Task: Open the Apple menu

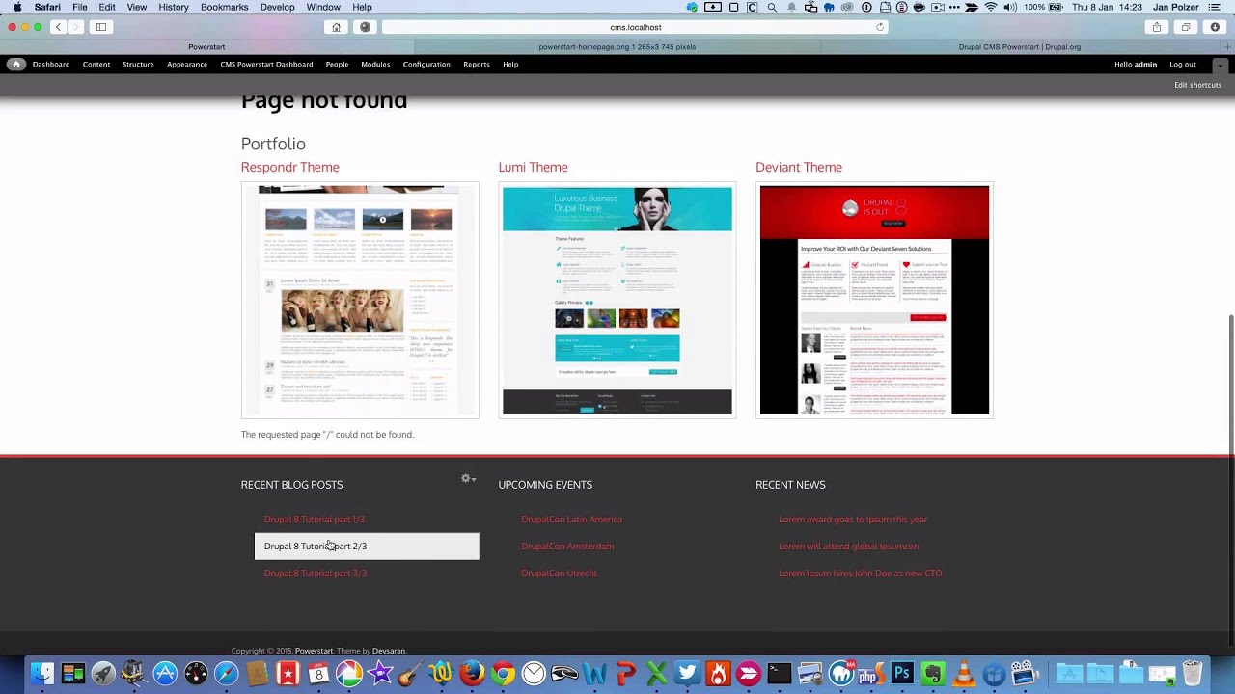Action: tap(16, 7)
